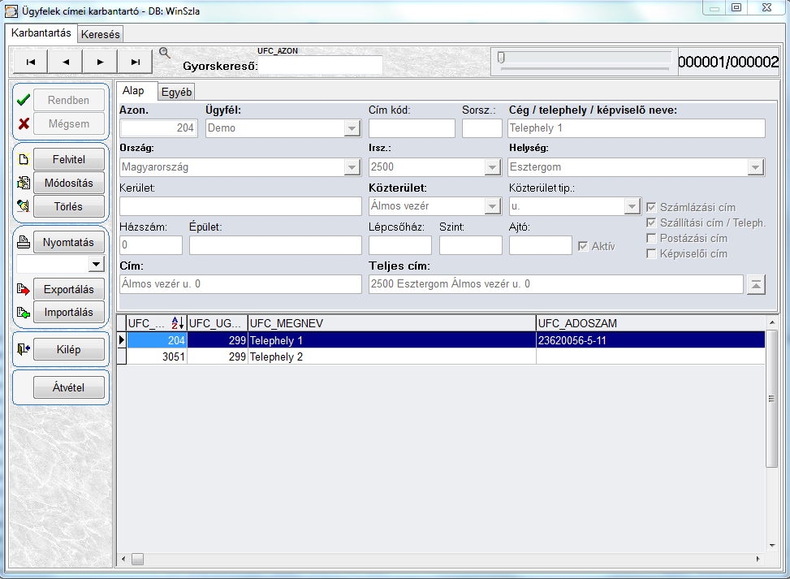Go to the first record navigation arrow
The width and height of the screenshot is (790, 579).
(31, 62)
